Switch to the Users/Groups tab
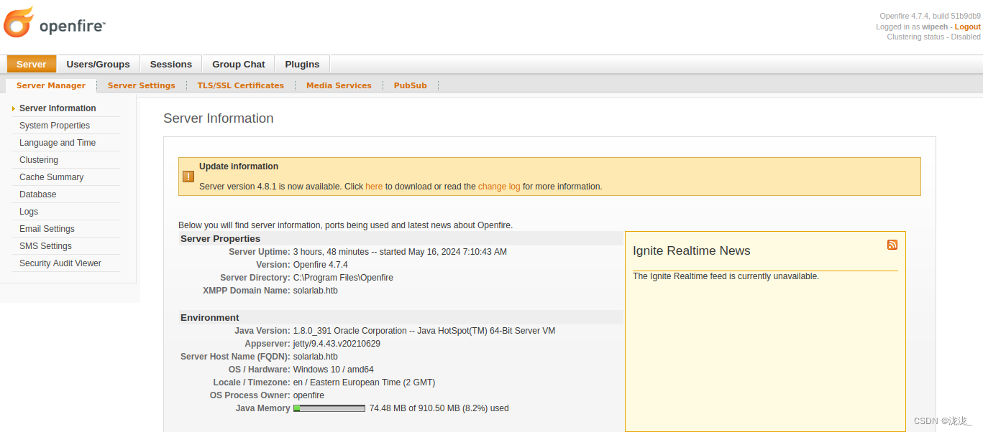Image resolution: width=983 pixels, height=432 pixels. pos(99,64)
